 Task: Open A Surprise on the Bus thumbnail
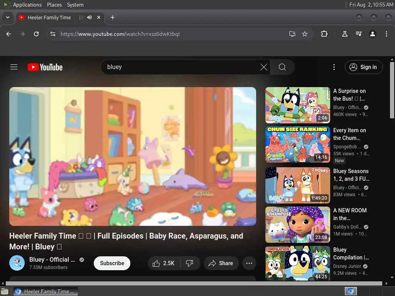click(297, 105)
